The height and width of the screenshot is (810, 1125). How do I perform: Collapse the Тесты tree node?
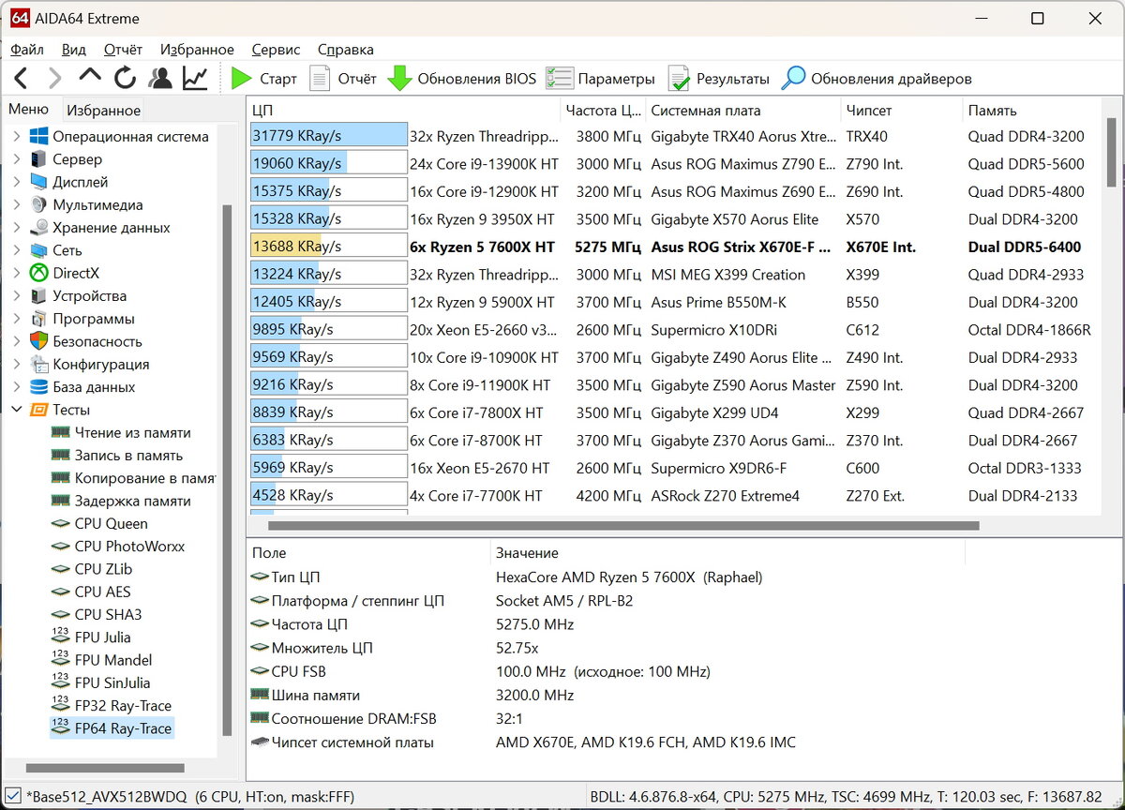(x=16, y=410)
